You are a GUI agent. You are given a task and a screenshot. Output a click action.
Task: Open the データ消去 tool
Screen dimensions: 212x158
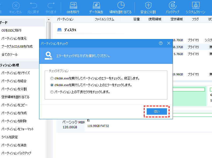coord(96,5)
